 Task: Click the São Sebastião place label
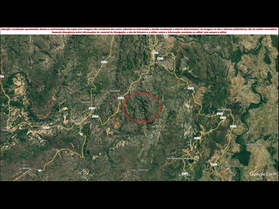click(180, 159)
